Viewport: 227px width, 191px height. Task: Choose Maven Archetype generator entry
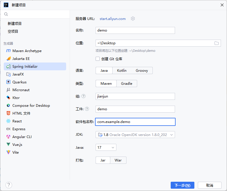click(x=35, y=51)
